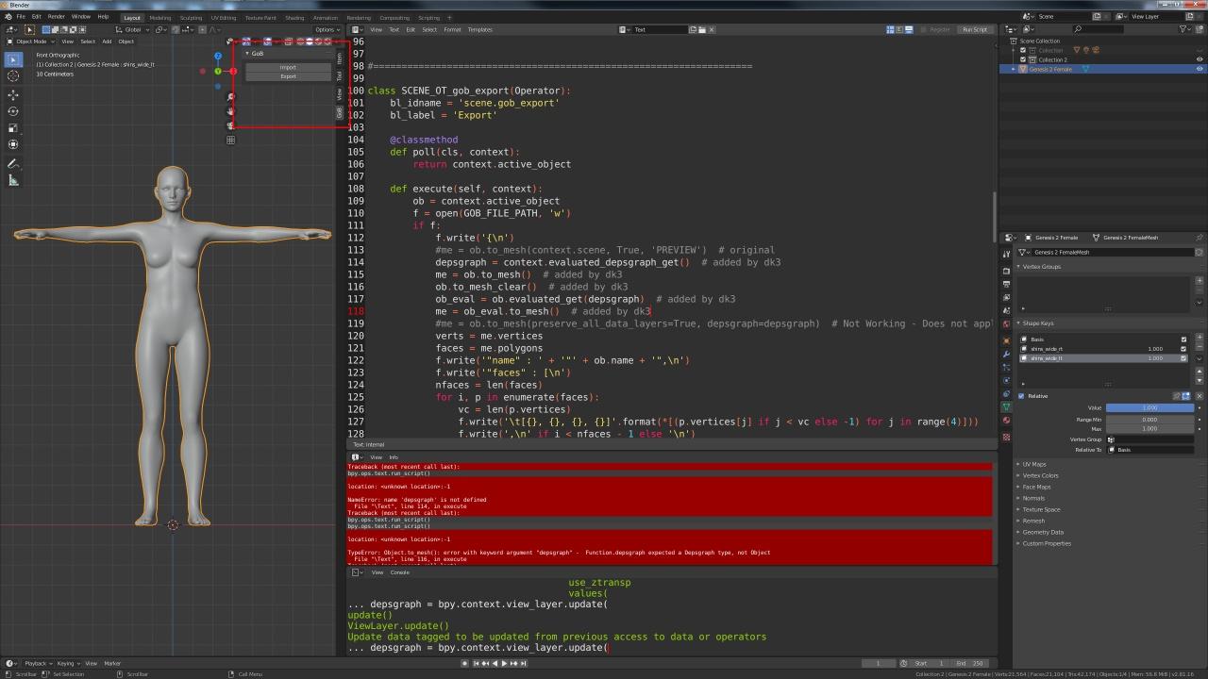Toggle the Relative shape keys checkbox

pyautogui.click(x=1021, y=396)
